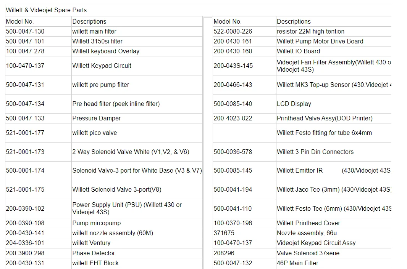Click 'Power Supply Unit (PSU)' description cell
Image resolution: width=407 pixels, height=269 pixels.
point(137,209)
